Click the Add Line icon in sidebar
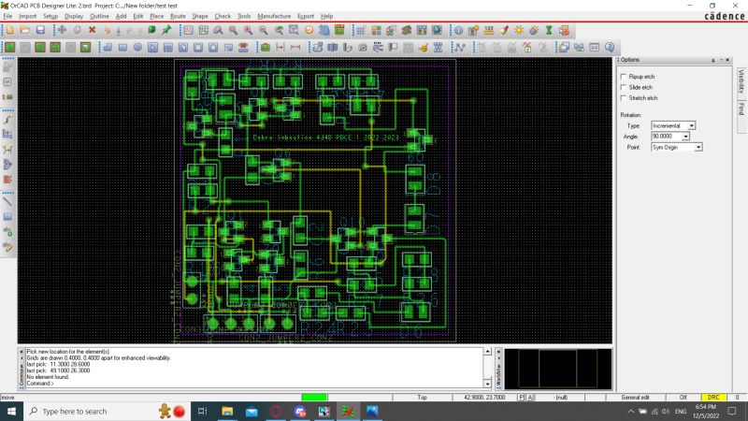Image resolution: width=748 pixels, height=421 pixels. tap(7, 201)
